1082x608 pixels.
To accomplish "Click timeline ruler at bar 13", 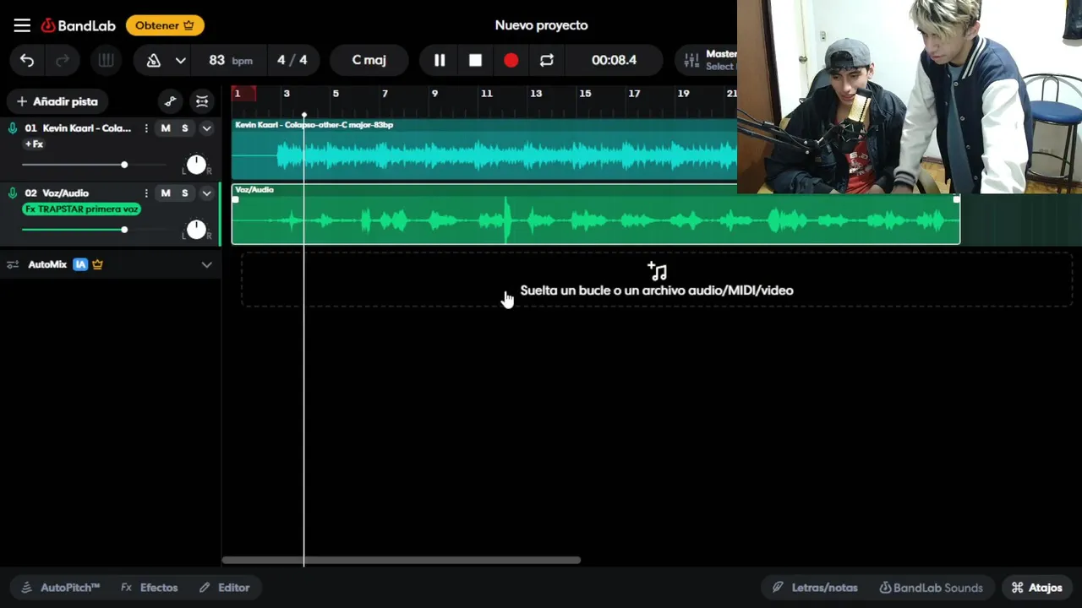I will [536, 94].
